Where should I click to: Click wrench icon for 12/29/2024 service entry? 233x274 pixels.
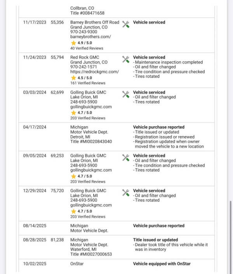coord(125,192)
